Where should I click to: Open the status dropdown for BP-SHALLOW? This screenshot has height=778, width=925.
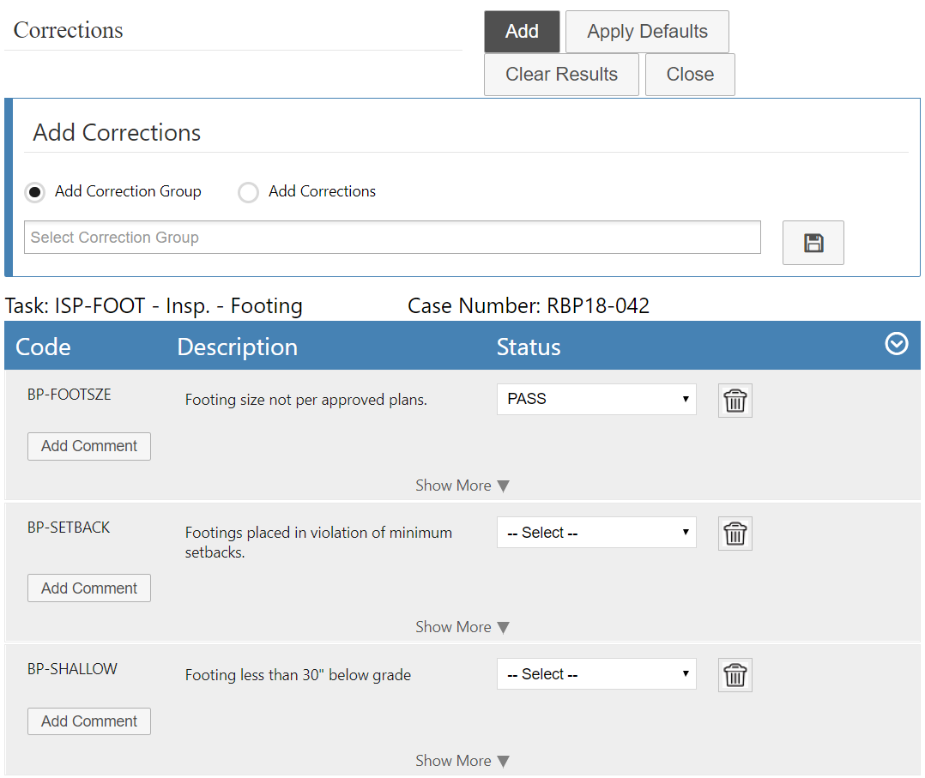(x=596, y=673)
